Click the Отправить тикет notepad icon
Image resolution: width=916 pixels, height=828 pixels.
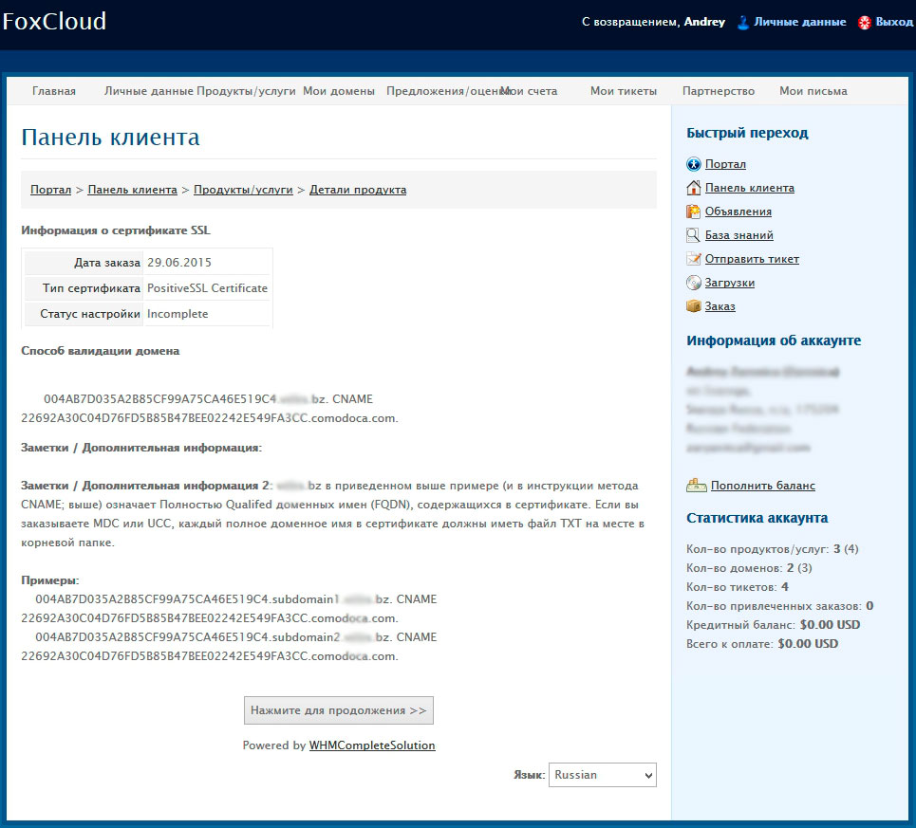pyautogui.click(x=694, y=259)
